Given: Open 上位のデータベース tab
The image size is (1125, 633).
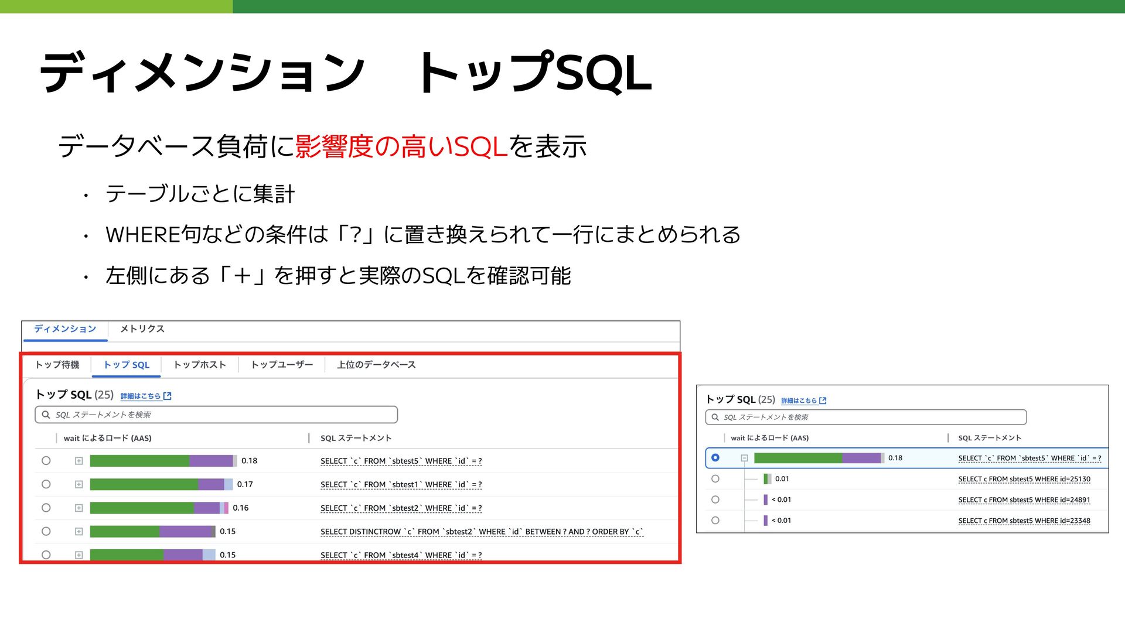Looking at the screenshot, I should click(x=376, y=365).
